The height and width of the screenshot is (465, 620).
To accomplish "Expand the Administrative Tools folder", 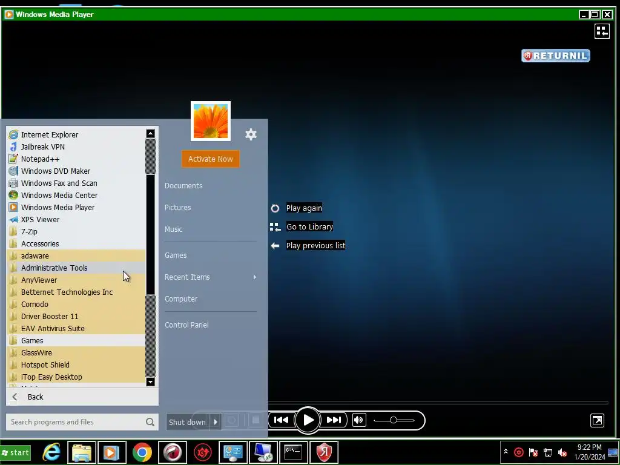I will tap(76, 268).
